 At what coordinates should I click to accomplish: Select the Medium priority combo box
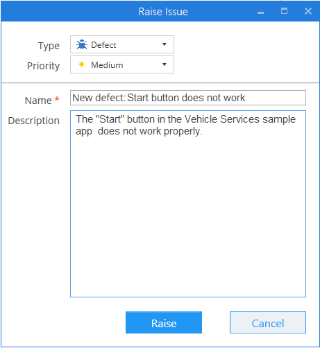[122, 64]
